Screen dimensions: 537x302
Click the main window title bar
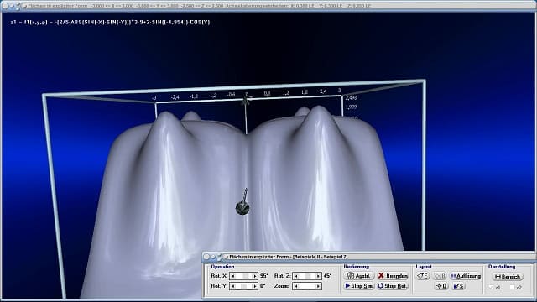coord(268,6)
